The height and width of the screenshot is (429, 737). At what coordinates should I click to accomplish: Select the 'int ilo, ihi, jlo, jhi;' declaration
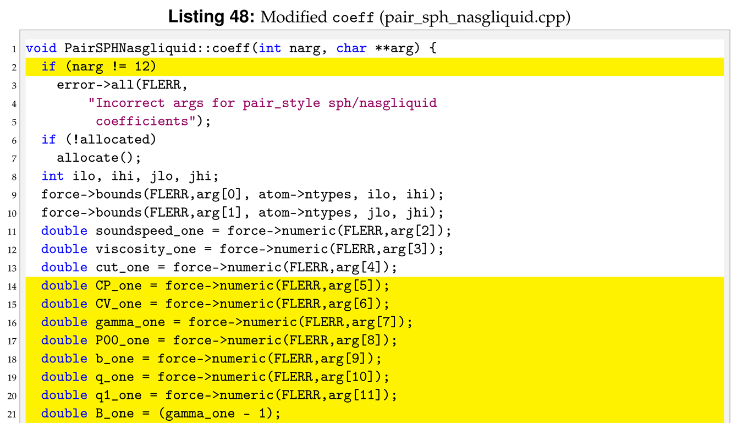coord(130,176)
